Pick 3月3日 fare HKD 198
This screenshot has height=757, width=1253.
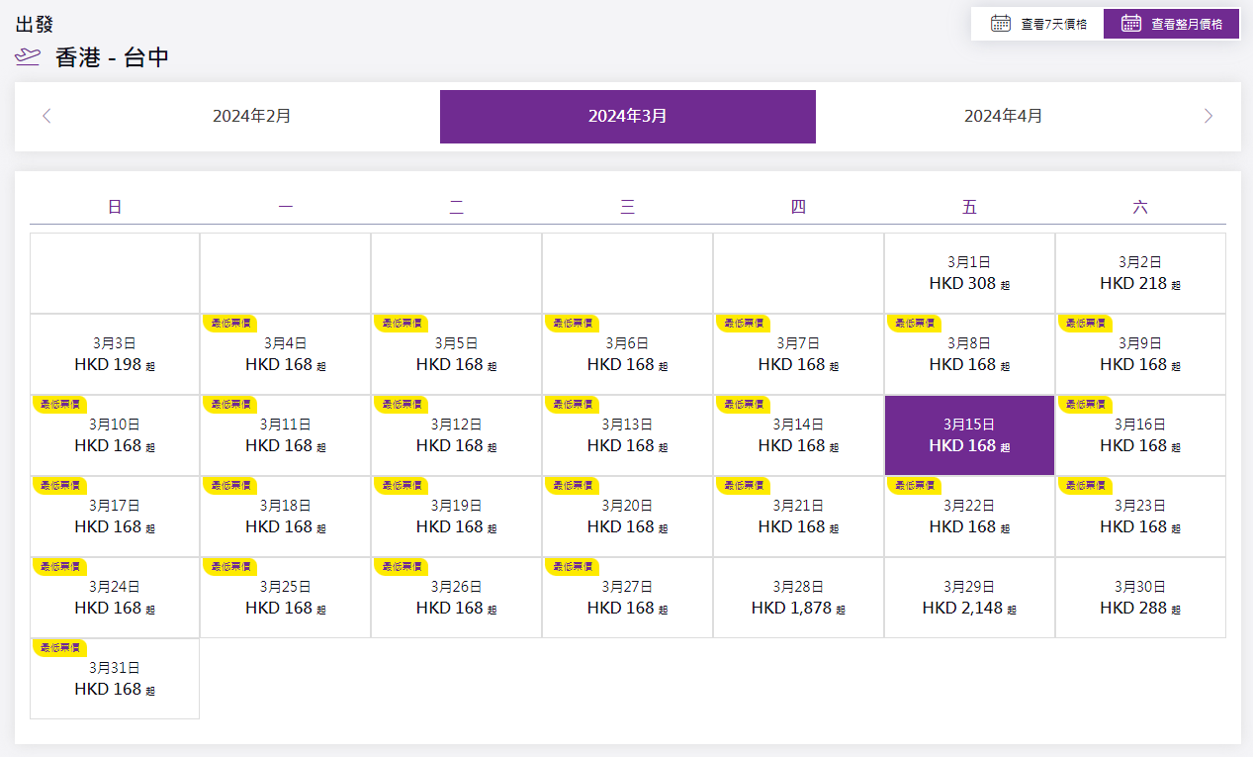[x=115, y=355]
